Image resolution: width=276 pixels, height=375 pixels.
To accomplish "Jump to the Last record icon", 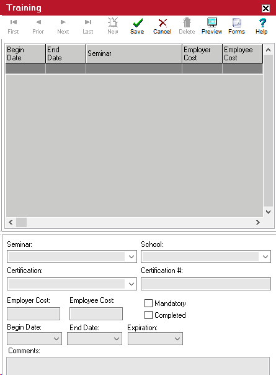I will [x=88, y=22].
